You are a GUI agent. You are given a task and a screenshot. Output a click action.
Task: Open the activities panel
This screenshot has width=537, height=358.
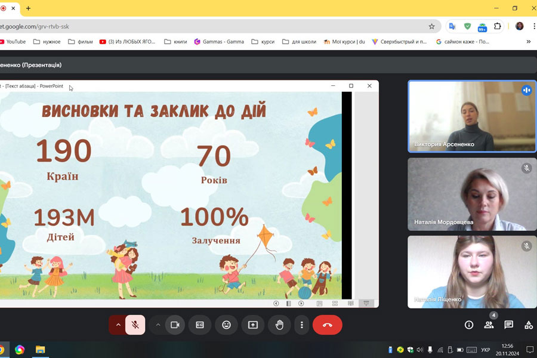click(x=528, y=325)
